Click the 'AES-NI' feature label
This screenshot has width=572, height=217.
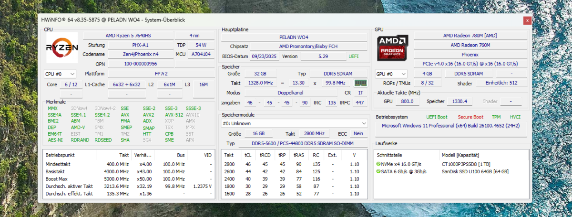[55, 140]
